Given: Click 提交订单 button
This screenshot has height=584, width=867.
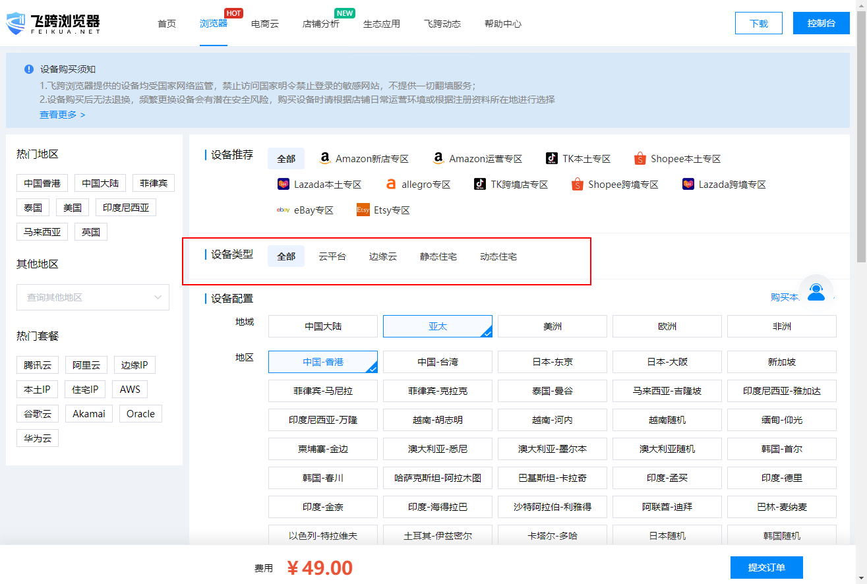Looking at the screenshot, I should coord(767,568).
